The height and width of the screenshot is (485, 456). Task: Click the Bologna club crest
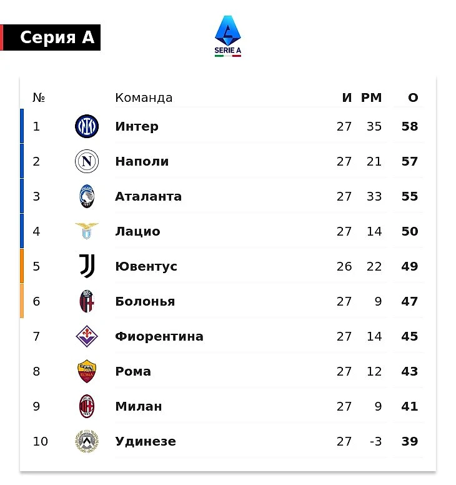click(87, 302)
